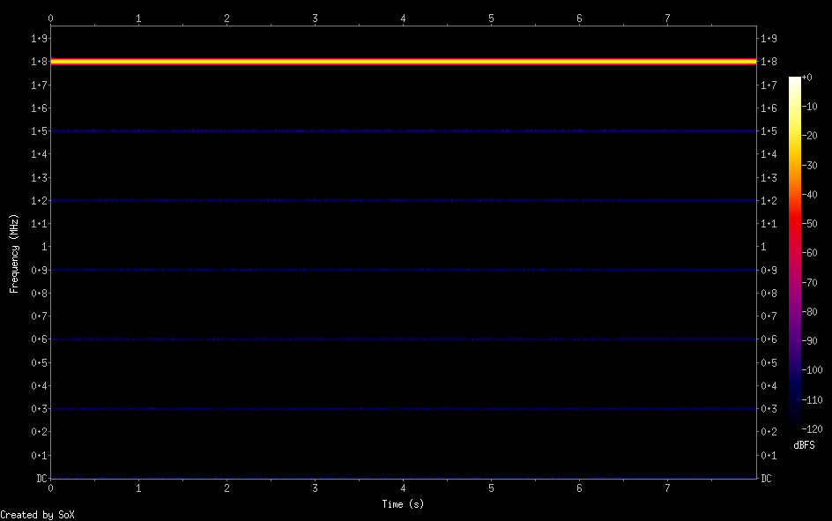Click the '1.9' tick on the right frequency axis

pos(769,38)
